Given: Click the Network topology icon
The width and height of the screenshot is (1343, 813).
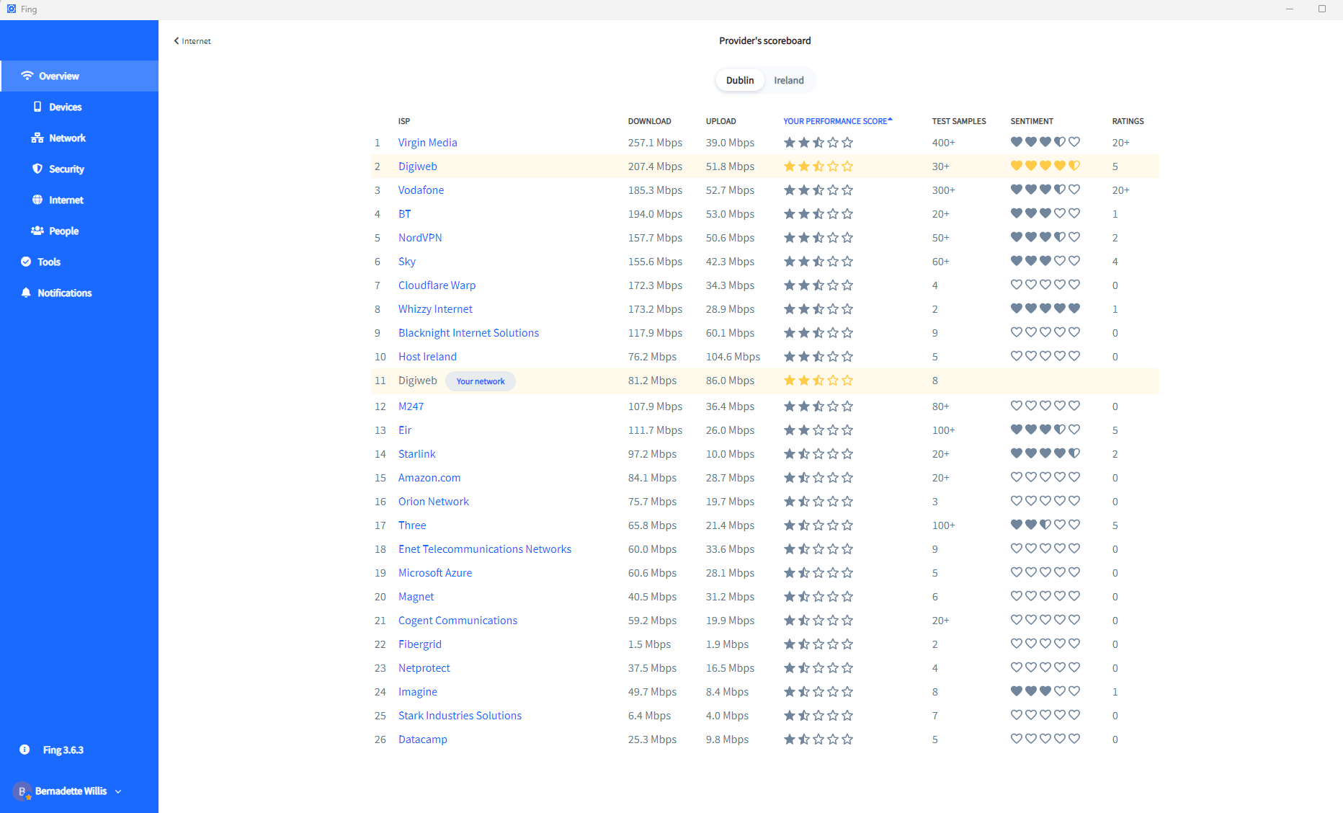Looking at the screenshot, I should coord(37,138).
